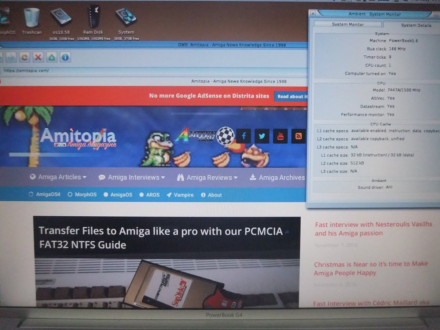Viewport: 440px width, 330px height.
Task: Open the PCMCIA FAT32 NTFS Guide article
Action: [161, 238]
